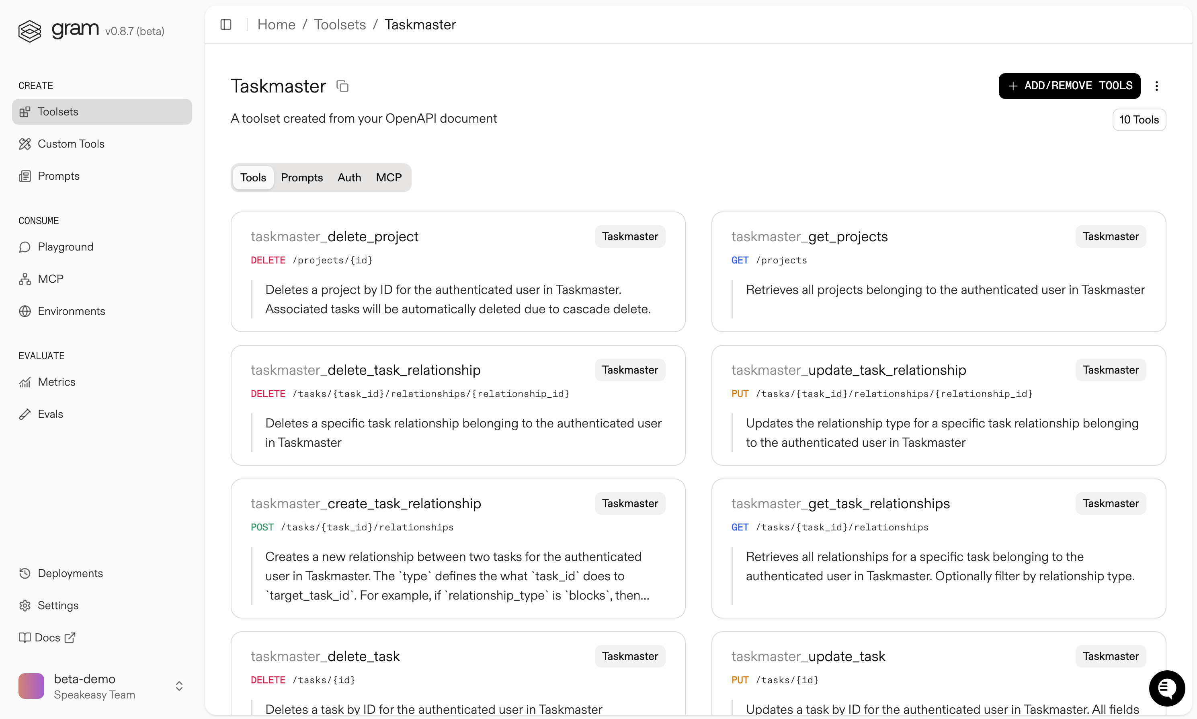1197x719 pixels.
Task: Open the Metrics chart page
Action: click(56, 382)
